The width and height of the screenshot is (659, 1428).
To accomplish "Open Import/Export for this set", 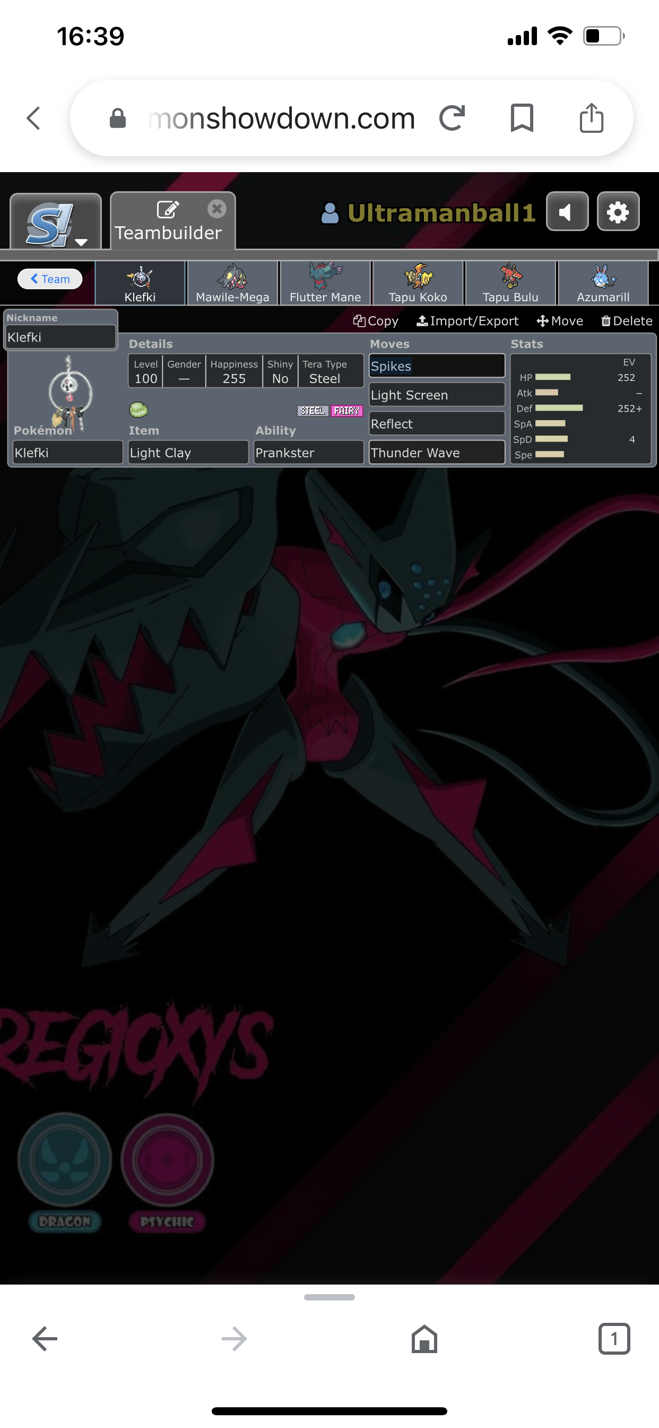I will coord(467,321).
